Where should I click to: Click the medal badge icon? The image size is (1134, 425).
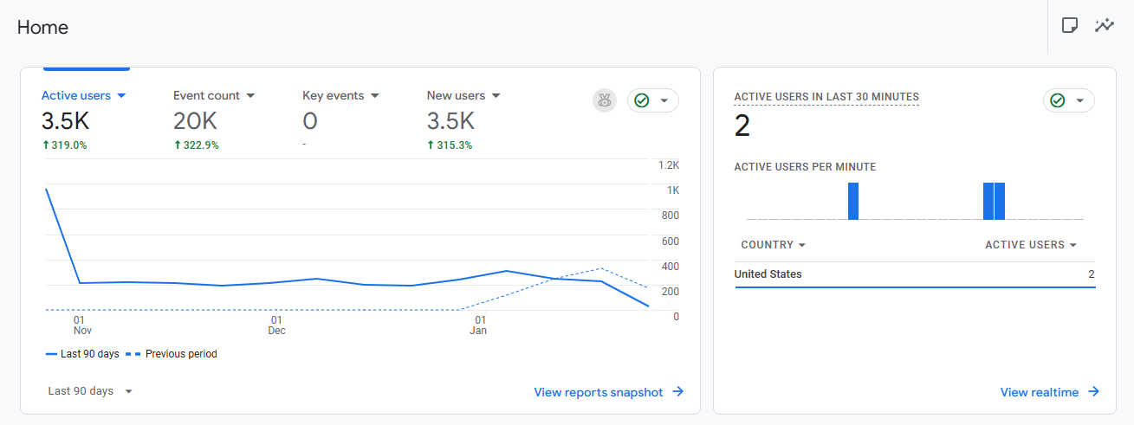coord(604,100)
